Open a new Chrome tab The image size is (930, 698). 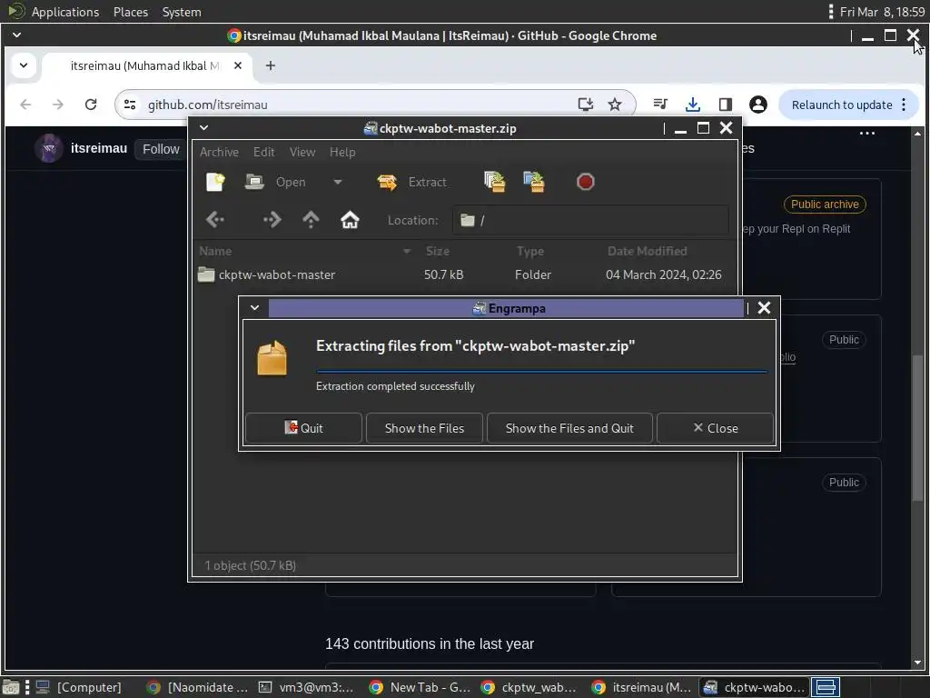(271, 65)
